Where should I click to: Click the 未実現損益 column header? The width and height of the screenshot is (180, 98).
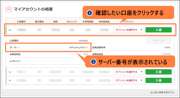click(x=88, y=22)
